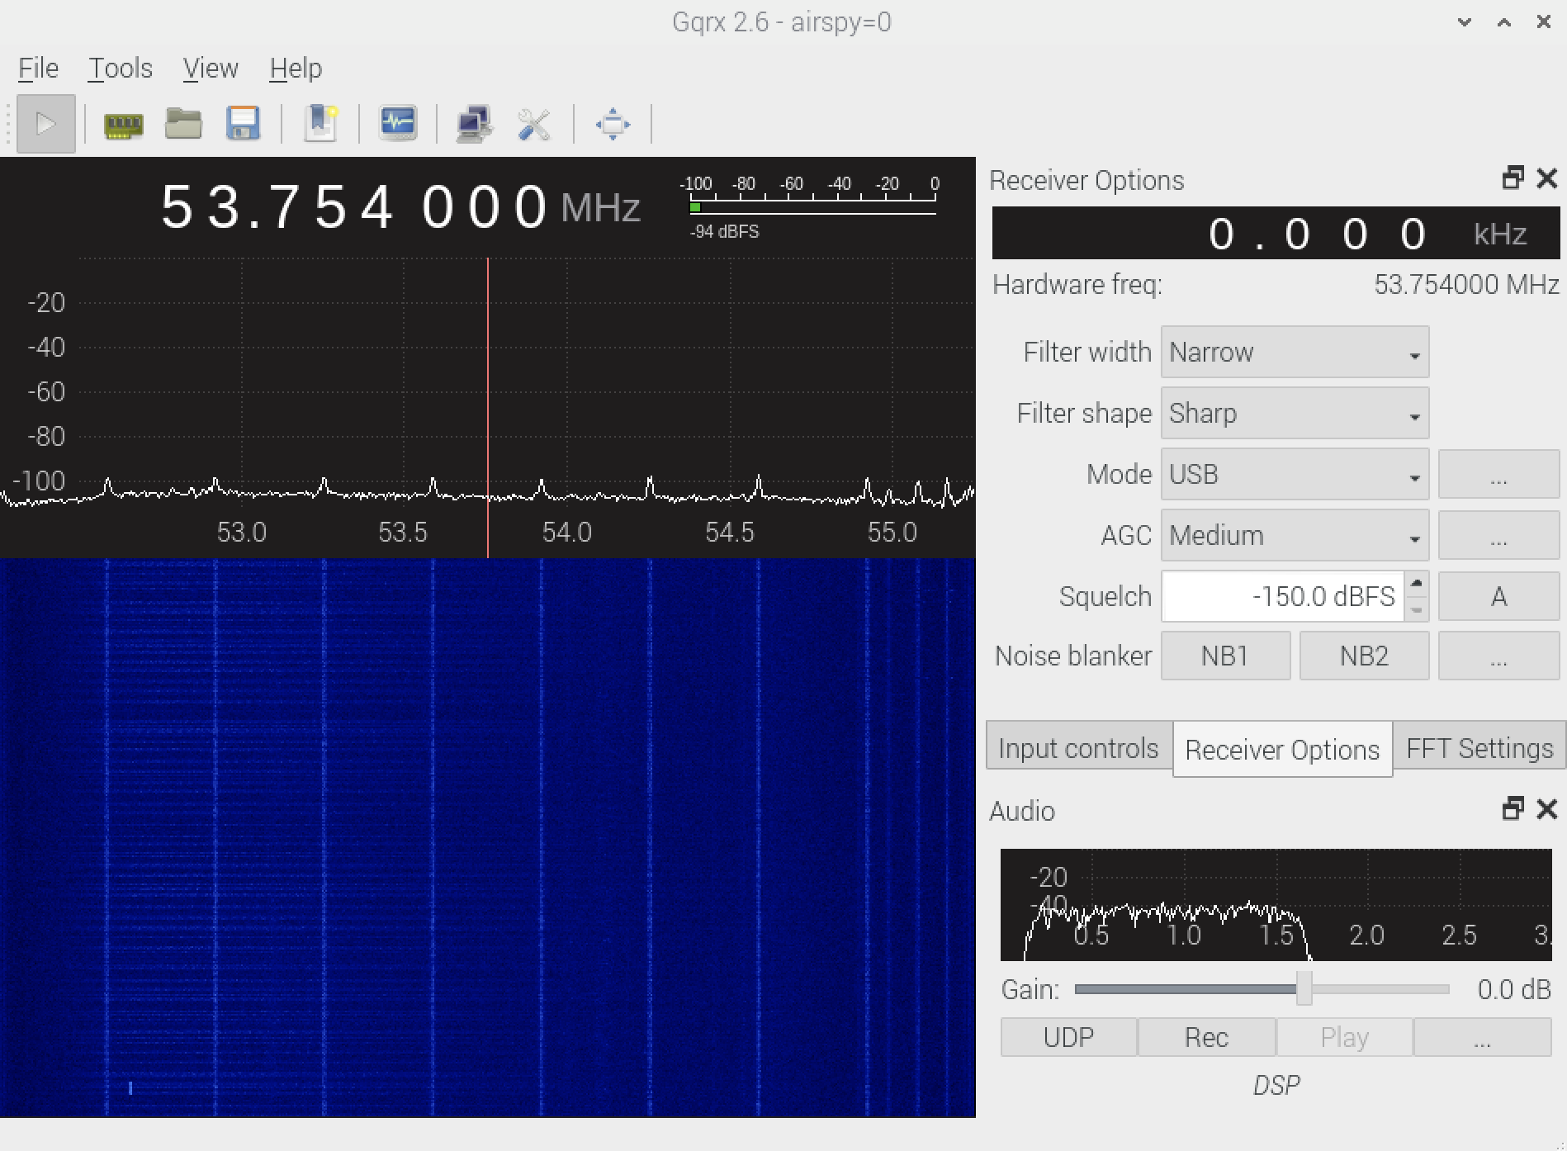Click the Squelch level input field
This screenshot has width=1567, height=1151.
[1282, 596]
